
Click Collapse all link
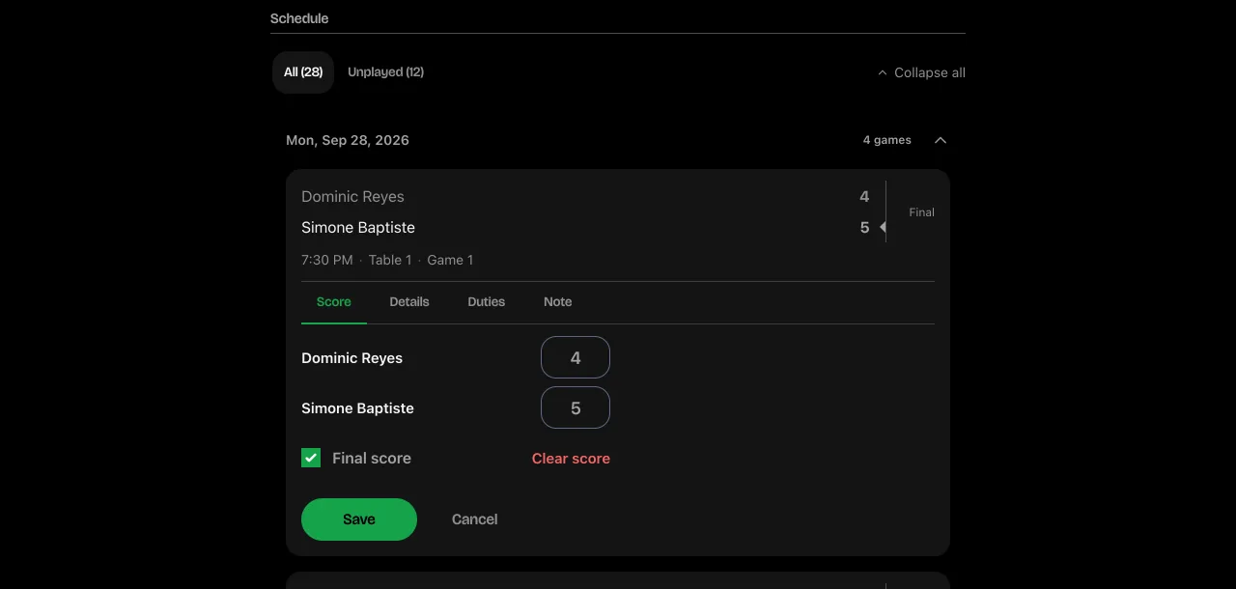[x=921, y=72]
